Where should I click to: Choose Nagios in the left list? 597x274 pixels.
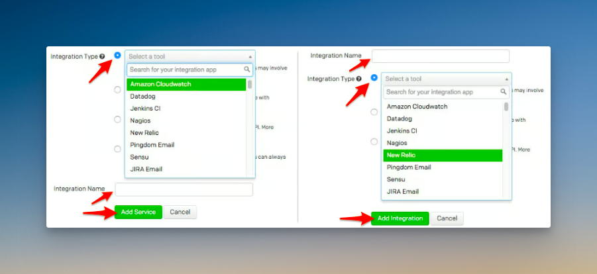[186, 120]
